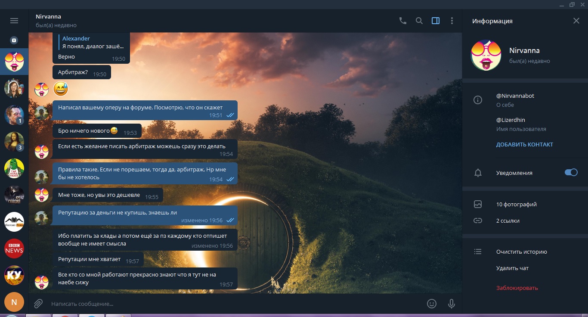This screenshot has height=317, width=588.
Task: Open the History Porn channel
Action: [x=14, y=222]
